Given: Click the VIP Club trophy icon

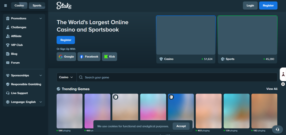Looking at the screenshot, I should point(8,45).
